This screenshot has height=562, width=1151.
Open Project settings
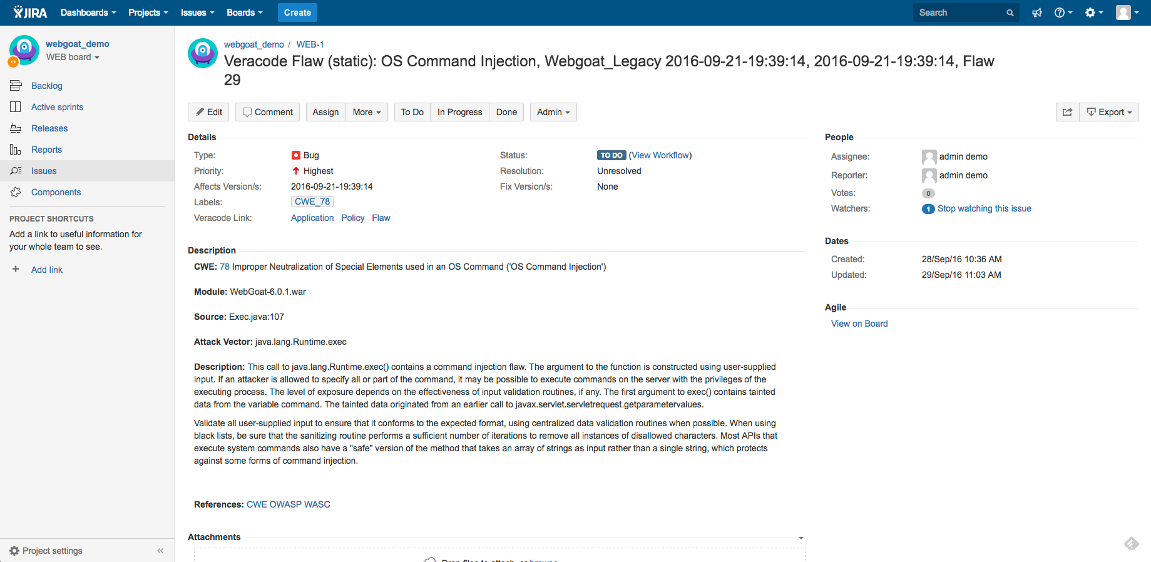point(53,551)
